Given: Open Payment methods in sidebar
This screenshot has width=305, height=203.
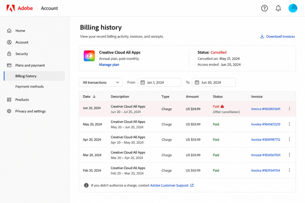Looking at the screenshot, I should pos(29,86).
